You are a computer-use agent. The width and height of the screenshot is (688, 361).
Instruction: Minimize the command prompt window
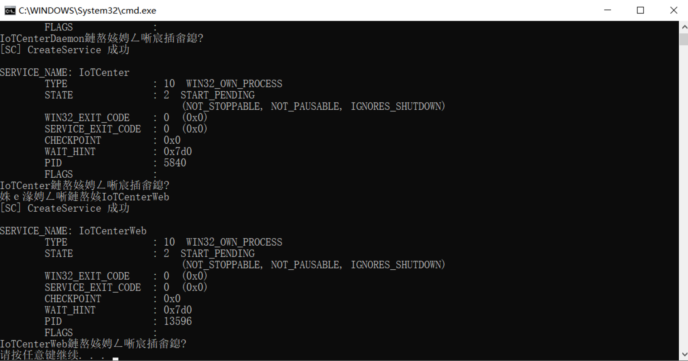click(x=607, y=10)
